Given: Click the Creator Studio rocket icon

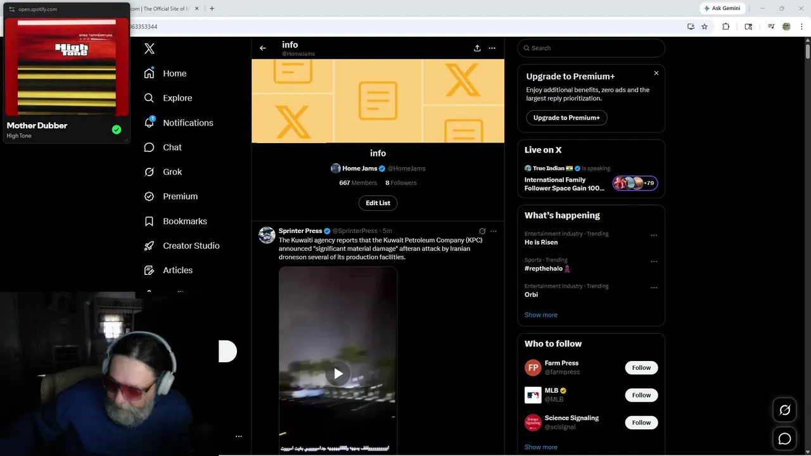Looking at the screenshot, I should [x=149, y=246].
